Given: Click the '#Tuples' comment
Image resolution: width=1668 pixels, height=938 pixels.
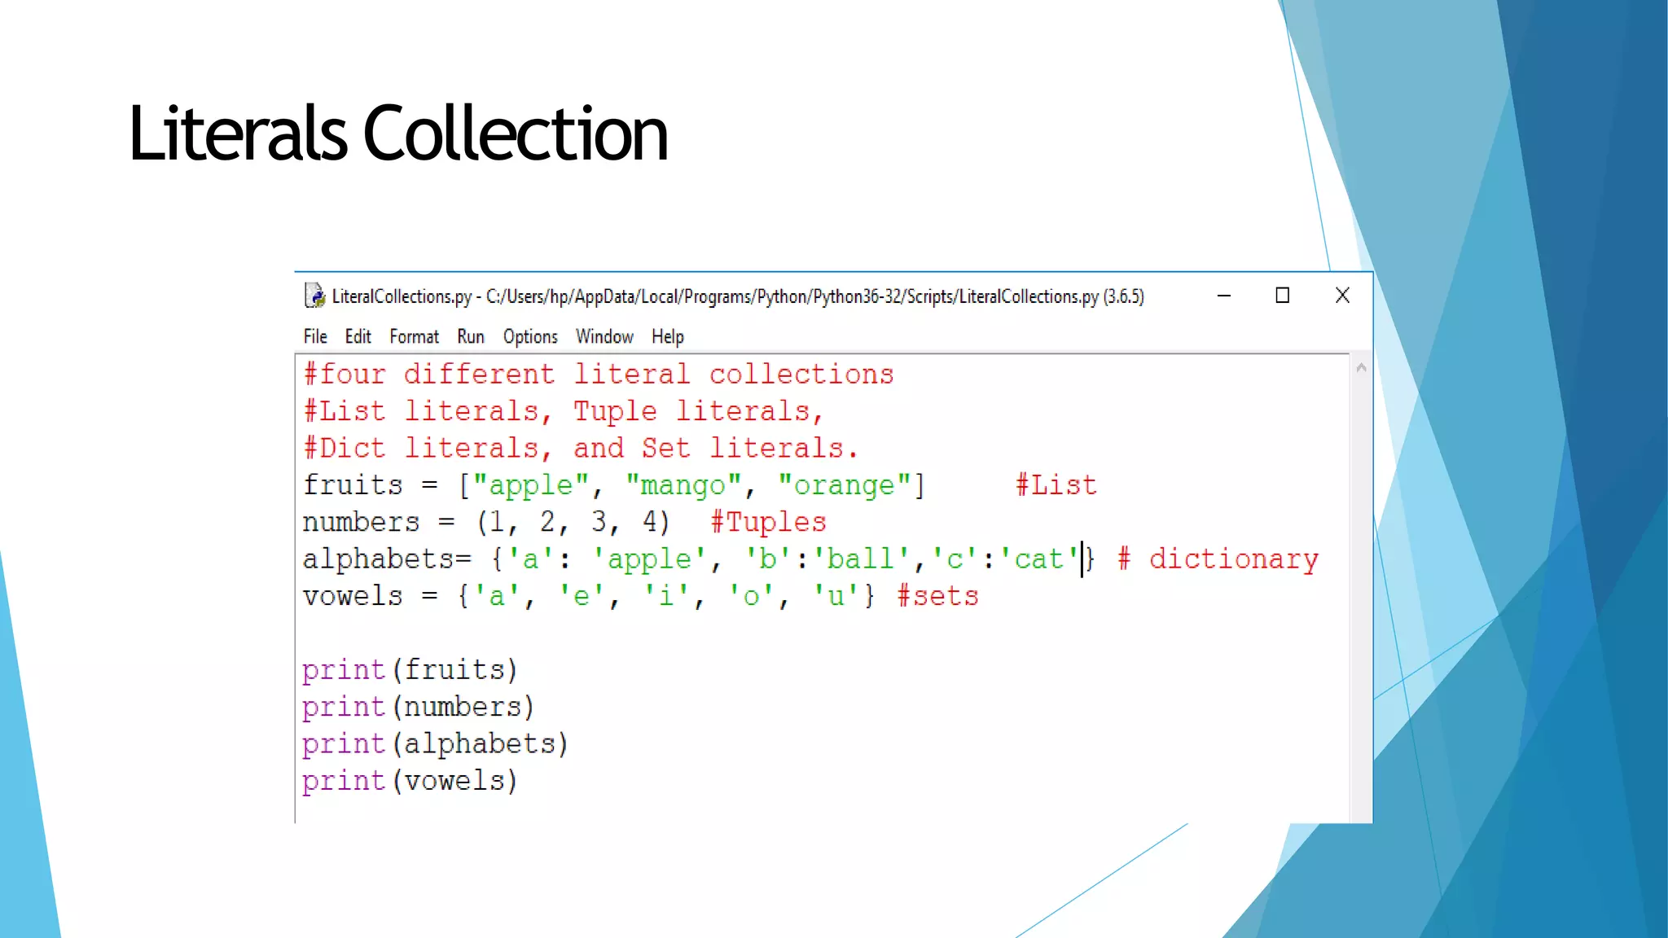Looking at the screenshot, I should click(x=768, y=522).
